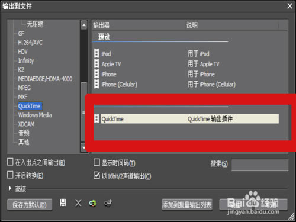Click 保存为默认 button
Image resolution: width=296 pixels, height=222 pixels.
[x=30, y=205]
